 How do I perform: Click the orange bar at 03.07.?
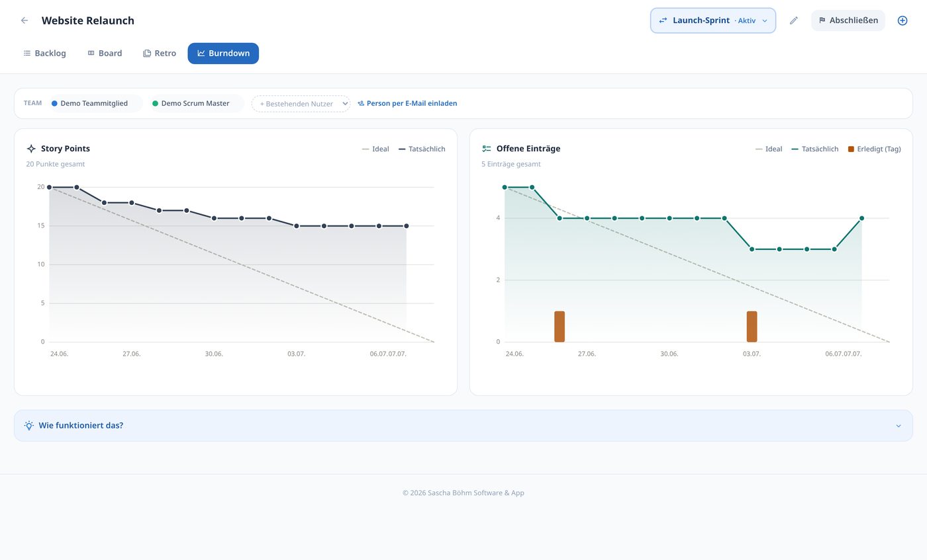(x=752, y=327)
